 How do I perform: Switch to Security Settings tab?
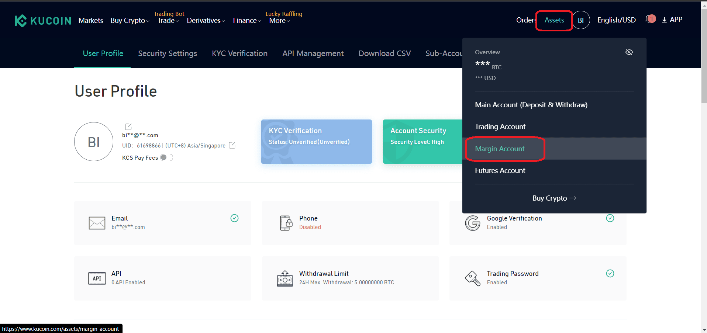coord(168,53)
